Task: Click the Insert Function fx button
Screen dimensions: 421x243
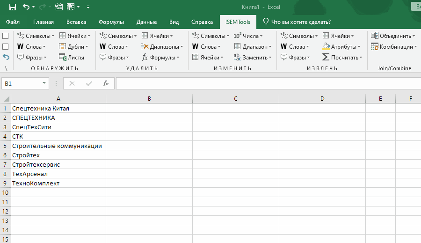Action: (106, 84)
